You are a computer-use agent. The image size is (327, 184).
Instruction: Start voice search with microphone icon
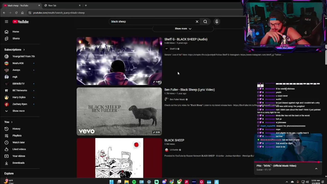point(217,22)
